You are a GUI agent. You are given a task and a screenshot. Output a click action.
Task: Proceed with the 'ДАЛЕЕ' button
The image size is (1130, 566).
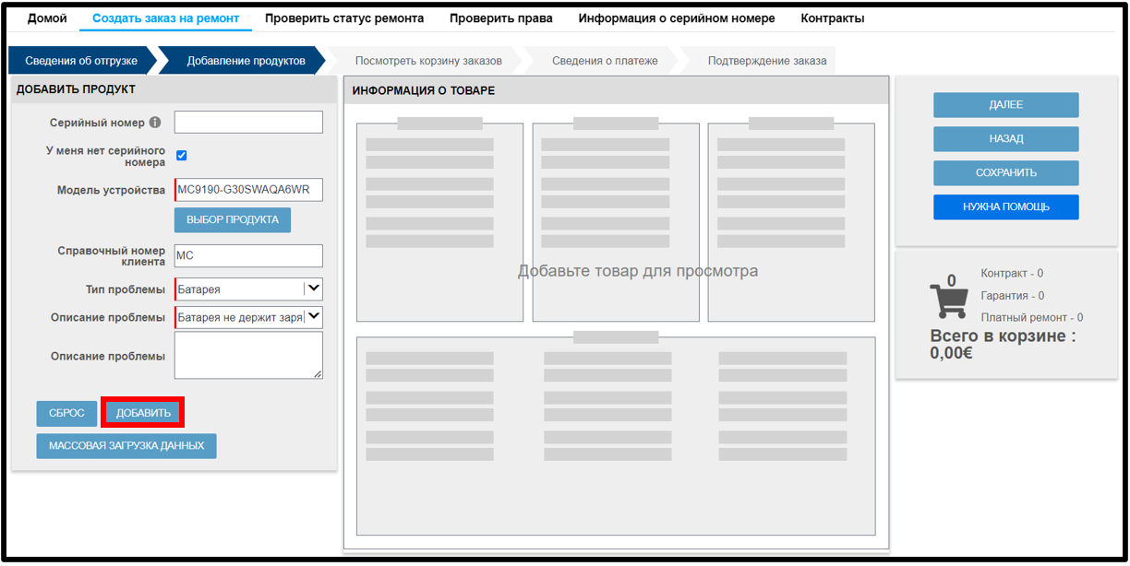pos(1005,105)
